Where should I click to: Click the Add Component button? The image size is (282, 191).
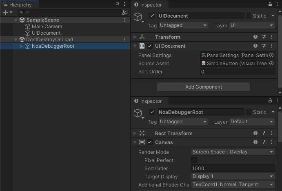tap(204, 87)
